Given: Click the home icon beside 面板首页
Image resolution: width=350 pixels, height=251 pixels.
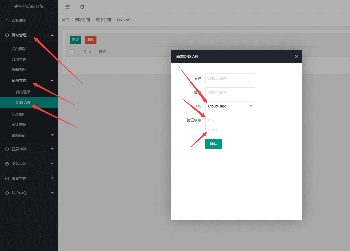Looking at the screenshot, I should (7, 20).
